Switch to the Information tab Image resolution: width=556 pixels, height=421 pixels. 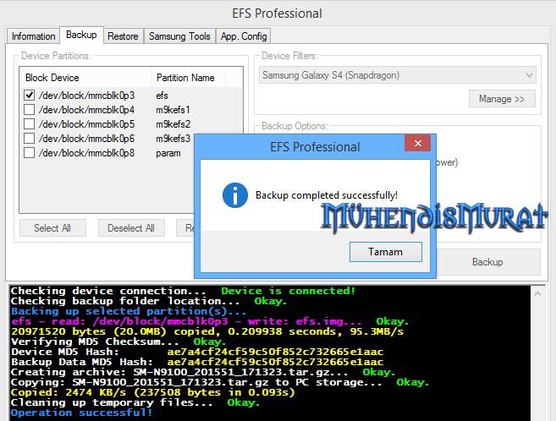[33, 36]
